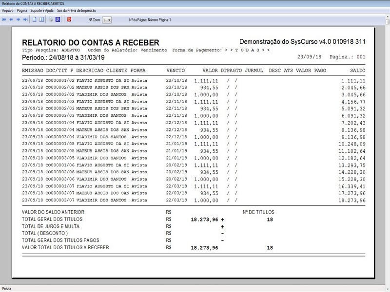Click Sair da Prévia de Impressão
Viewport: 390px width, 292px height.
coord(77,10)
